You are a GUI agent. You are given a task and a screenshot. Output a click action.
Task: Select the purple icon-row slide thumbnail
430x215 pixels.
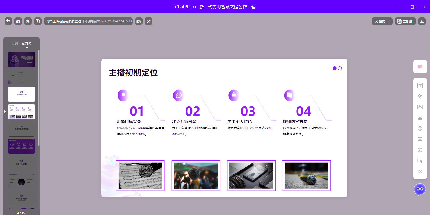point(22,146)
